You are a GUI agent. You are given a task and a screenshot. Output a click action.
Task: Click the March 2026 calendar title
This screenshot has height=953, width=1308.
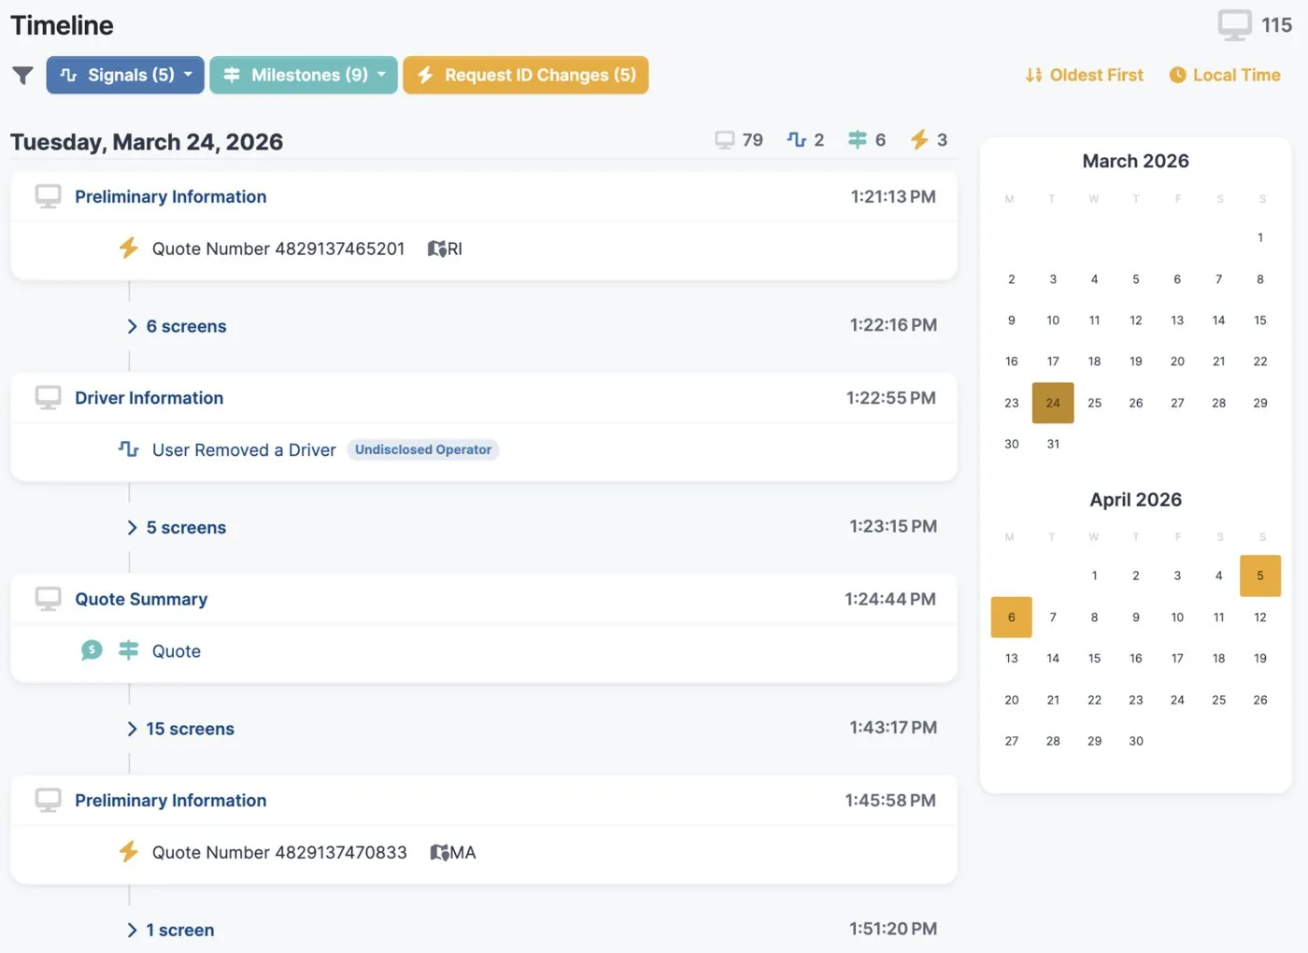(1136, 161)
